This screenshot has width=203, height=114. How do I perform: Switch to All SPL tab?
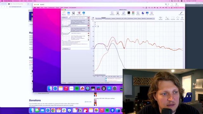(103, 18)
